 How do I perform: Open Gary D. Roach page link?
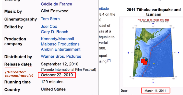click(x=55, y=32)
